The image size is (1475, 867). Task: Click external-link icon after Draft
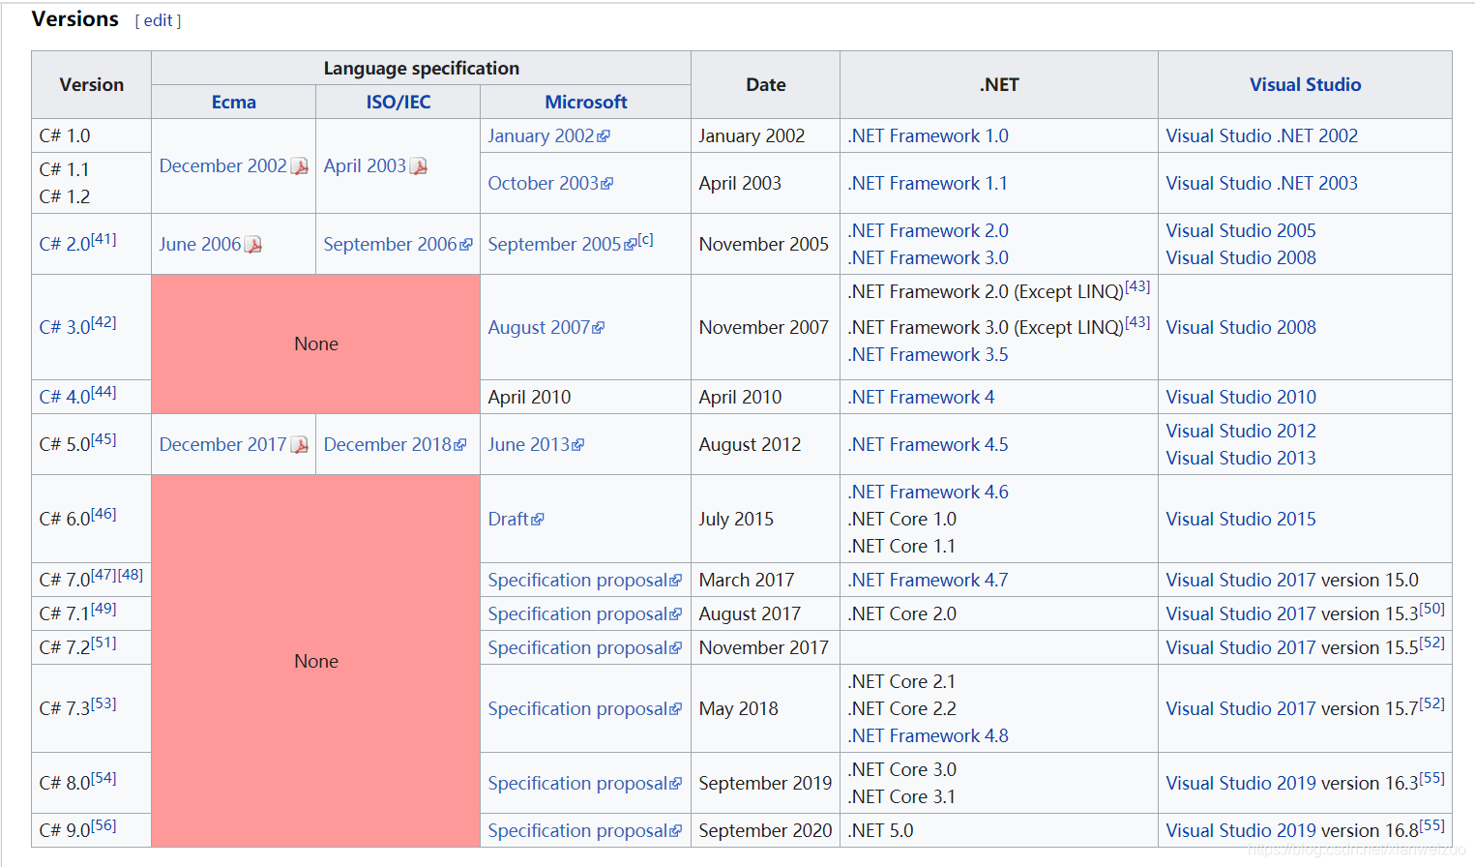point(538,520)
